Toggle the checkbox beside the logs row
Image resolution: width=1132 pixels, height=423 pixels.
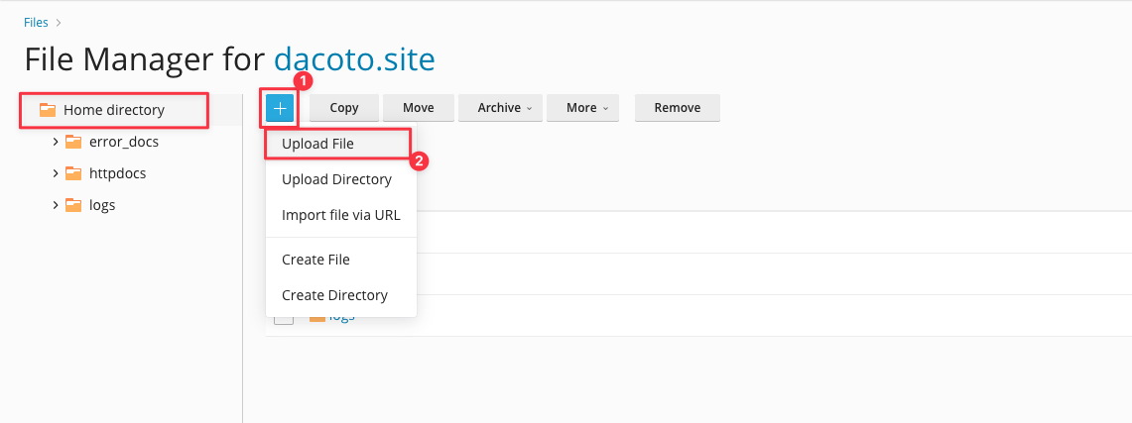(x=284, y=316)
